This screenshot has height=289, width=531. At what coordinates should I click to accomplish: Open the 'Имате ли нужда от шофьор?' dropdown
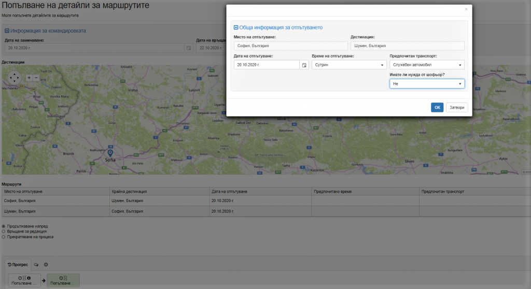[427, 83]
